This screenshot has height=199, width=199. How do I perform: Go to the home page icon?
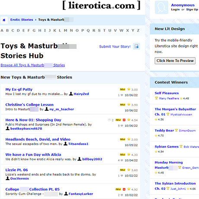pyautogui.click(x=4, y=20)
